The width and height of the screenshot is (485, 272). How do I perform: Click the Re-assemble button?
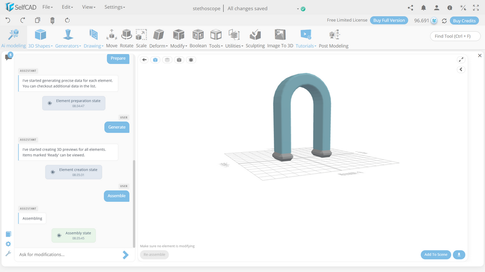click(154, 254)
